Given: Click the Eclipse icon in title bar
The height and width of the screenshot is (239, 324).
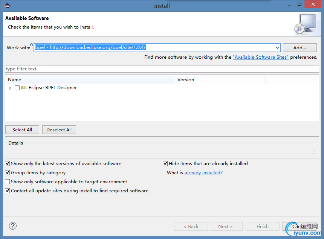Looking at the screenshot, I should [7, 6].
